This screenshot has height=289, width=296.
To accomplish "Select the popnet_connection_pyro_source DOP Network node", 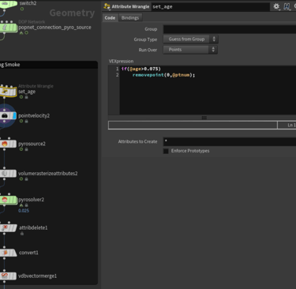I will tap(9, 28).
